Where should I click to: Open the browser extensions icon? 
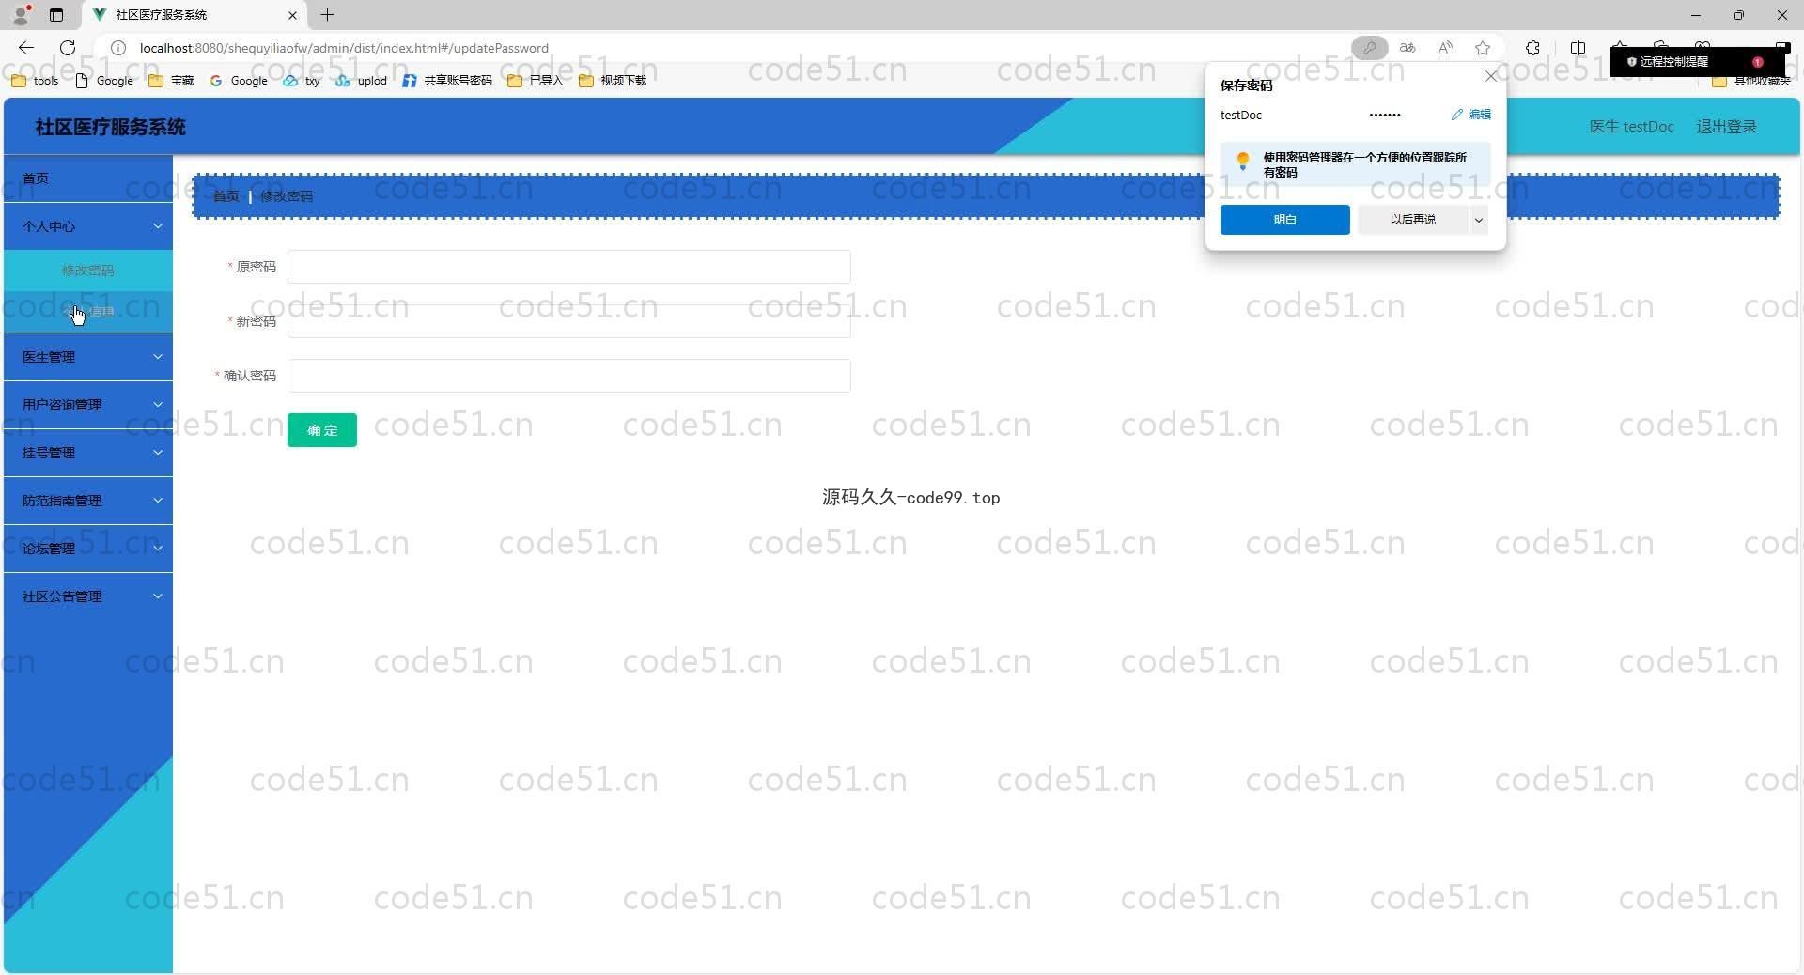coord(1532,48)
